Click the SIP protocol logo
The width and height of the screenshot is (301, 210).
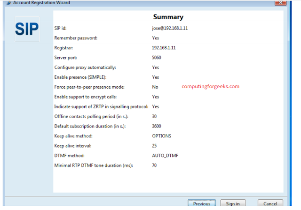click(x=27, y=29)
